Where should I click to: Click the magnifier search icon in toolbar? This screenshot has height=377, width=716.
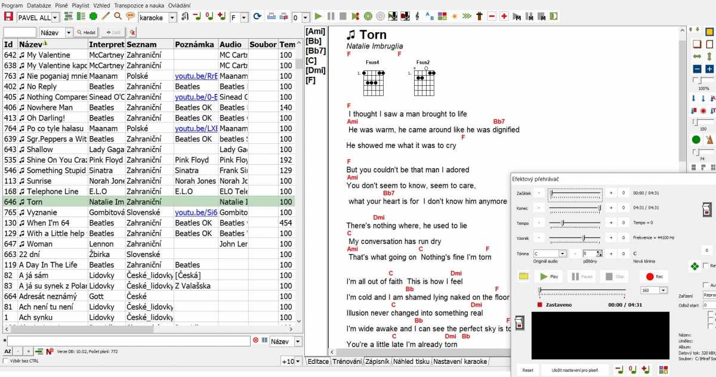tap(118, 17)
